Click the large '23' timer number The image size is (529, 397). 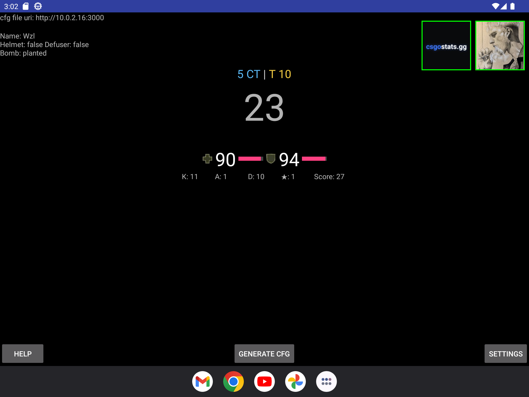(264, 107)
